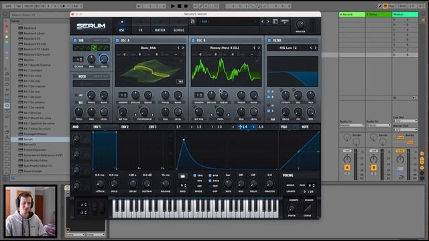This screenshot has width=429, height=241.
Task: Click the ENV 1 Attack knob
Action: coord(100,183)
